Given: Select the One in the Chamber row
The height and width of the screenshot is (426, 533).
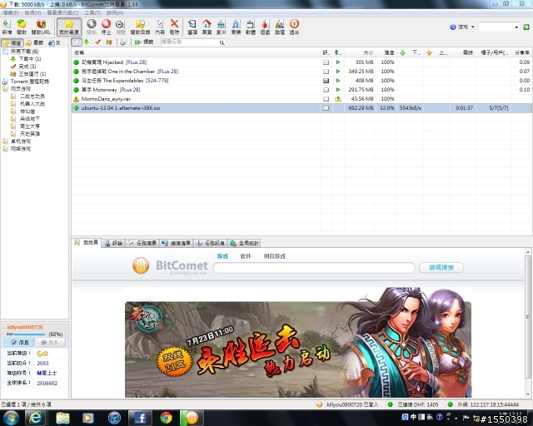Looking at the screenshot, I should pos(301,72).
